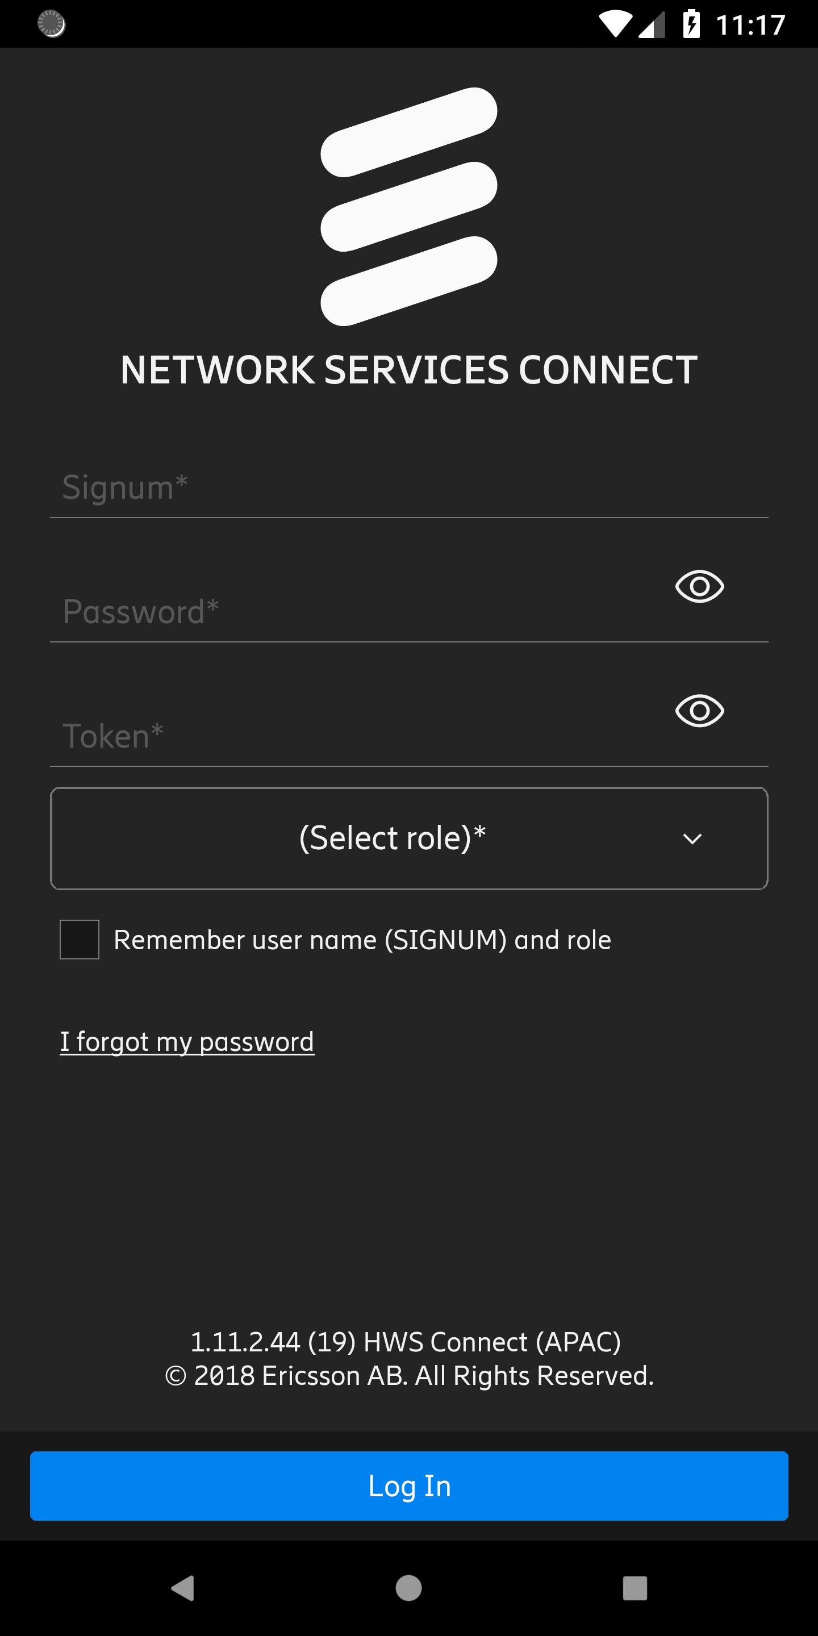Reveal token using its eye icon

coord(699,711)
